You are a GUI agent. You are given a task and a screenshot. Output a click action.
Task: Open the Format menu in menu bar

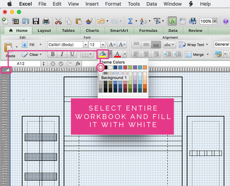click(x=113, y=4)
